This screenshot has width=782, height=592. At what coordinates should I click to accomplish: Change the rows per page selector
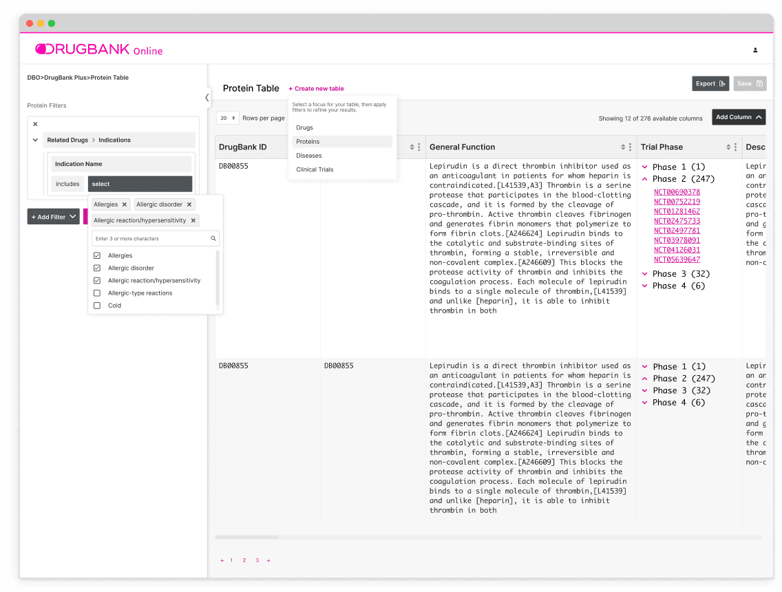coord(227,118)
